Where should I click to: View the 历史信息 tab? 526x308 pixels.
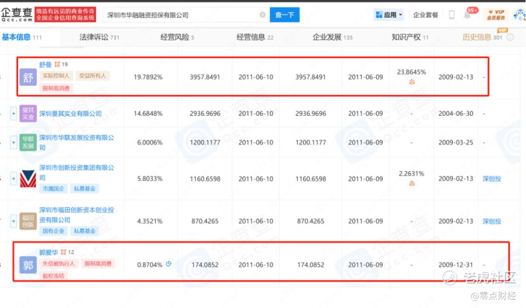pos(482,37)
